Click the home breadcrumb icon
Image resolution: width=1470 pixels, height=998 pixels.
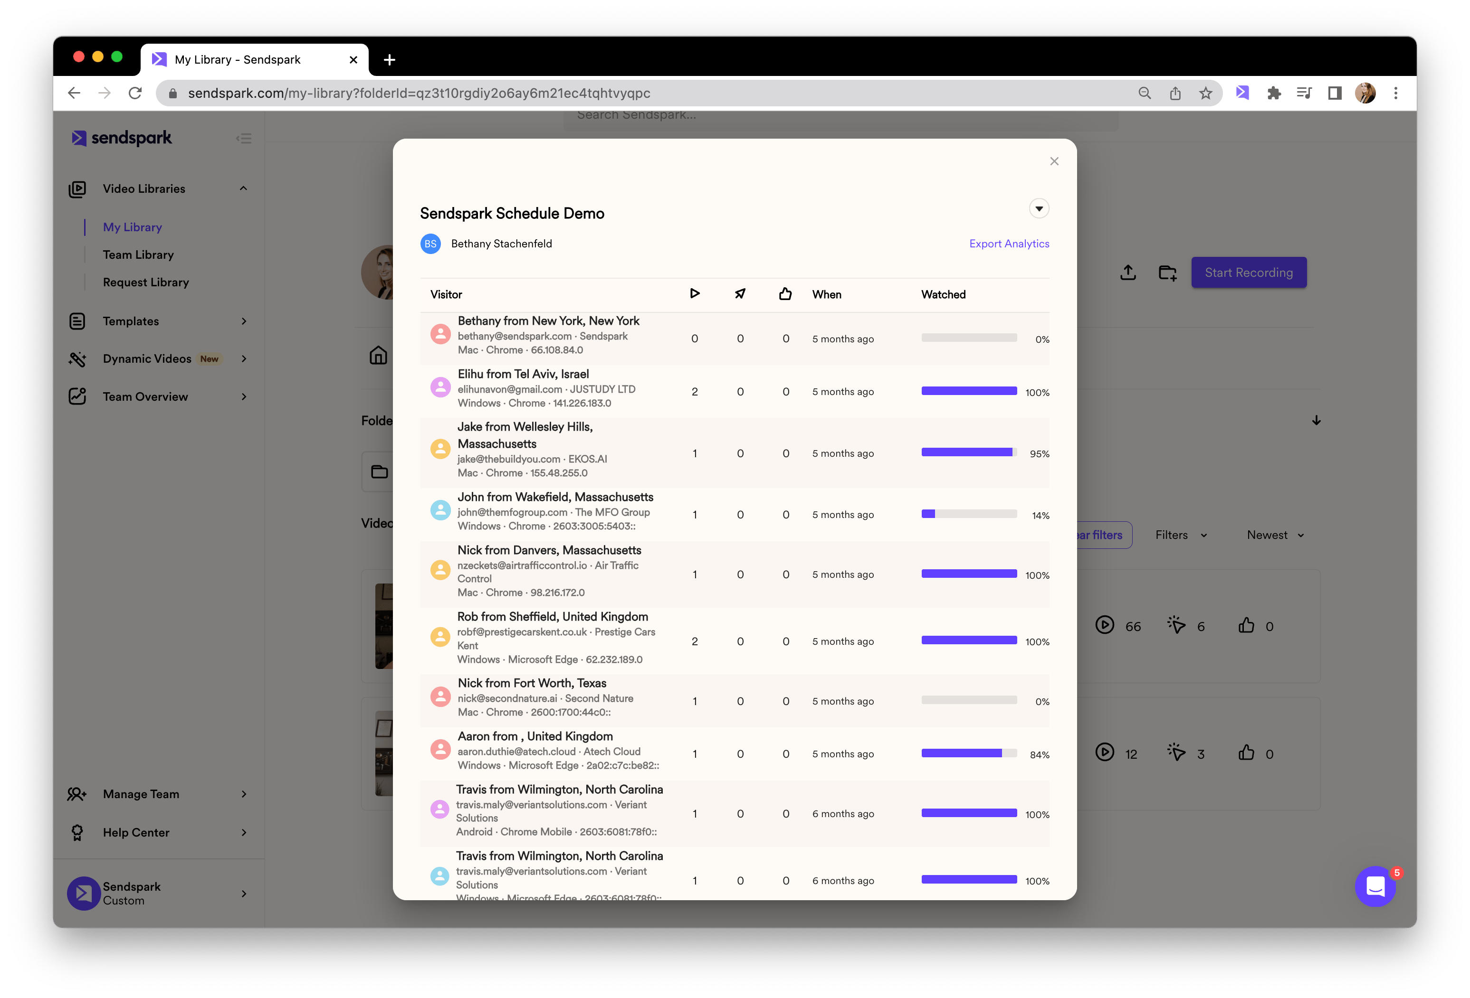tap(378, 355)
